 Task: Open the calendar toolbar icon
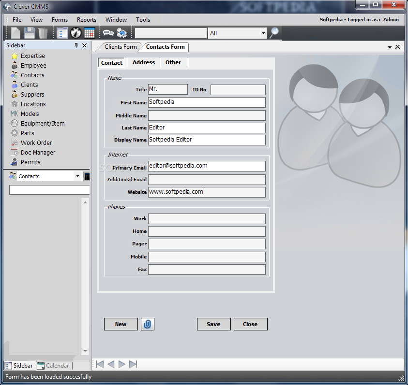[x=89, y=33]
